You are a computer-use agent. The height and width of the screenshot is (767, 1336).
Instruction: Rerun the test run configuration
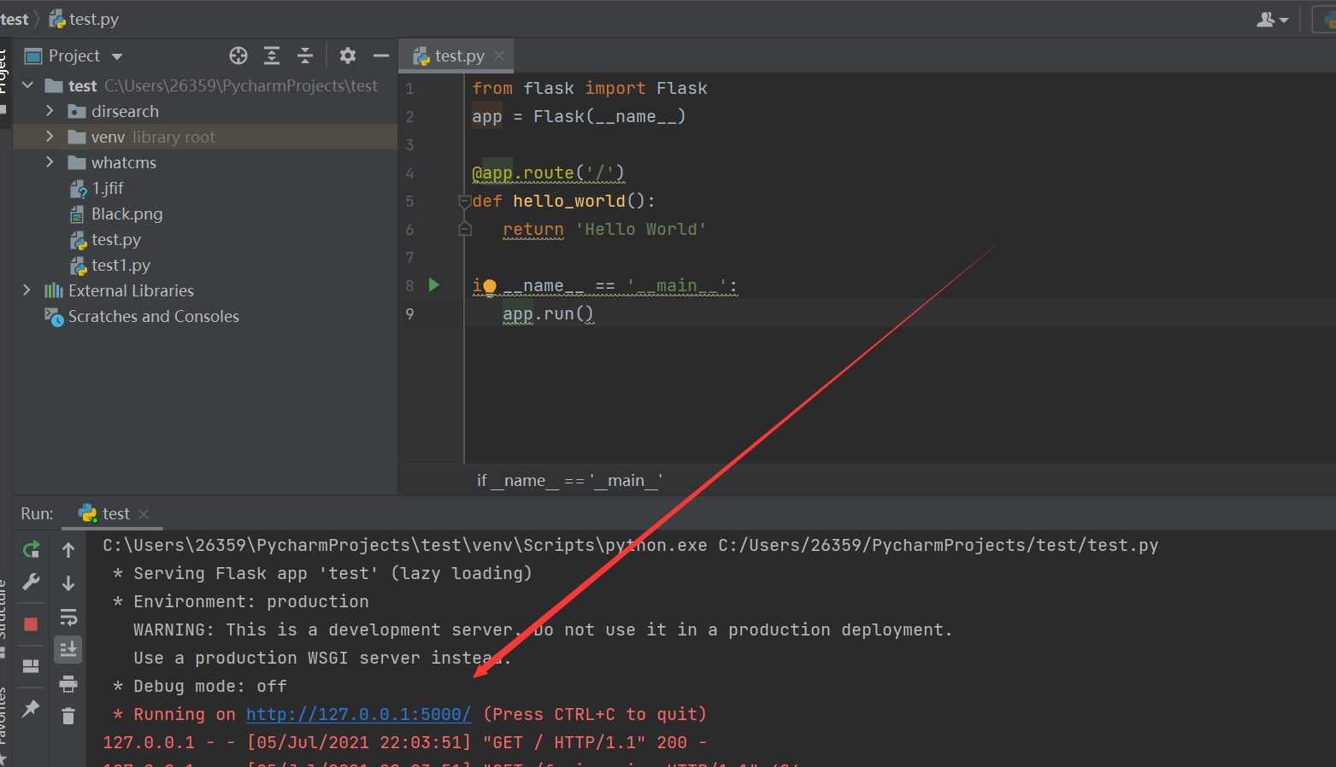[x=31, y=549]
